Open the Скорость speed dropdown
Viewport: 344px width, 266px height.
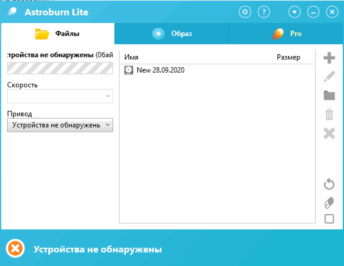(x=60, y=96)
